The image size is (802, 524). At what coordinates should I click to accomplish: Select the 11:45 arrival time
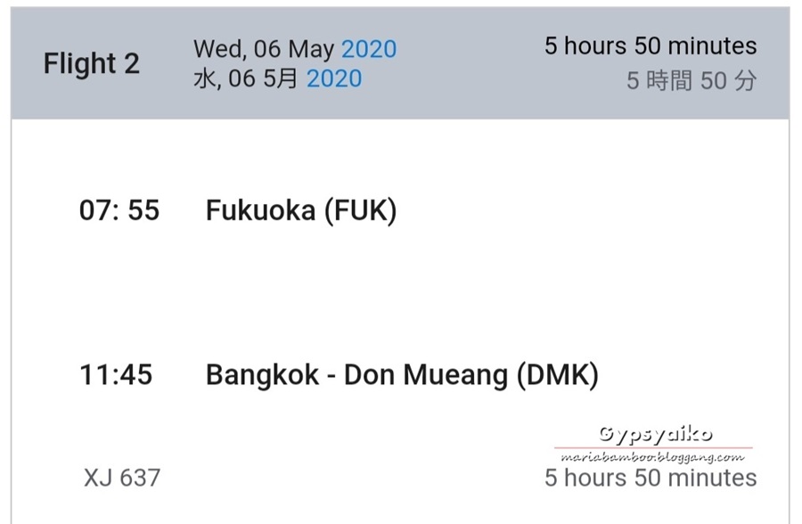pos(116,374)
